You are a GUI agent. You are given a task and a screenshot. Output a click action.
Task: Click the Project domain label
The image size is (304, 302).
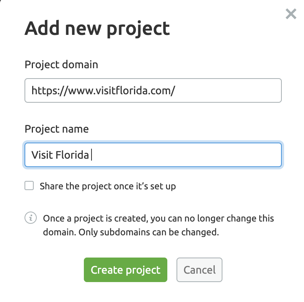pyautogui.click(x=61, y=65)
